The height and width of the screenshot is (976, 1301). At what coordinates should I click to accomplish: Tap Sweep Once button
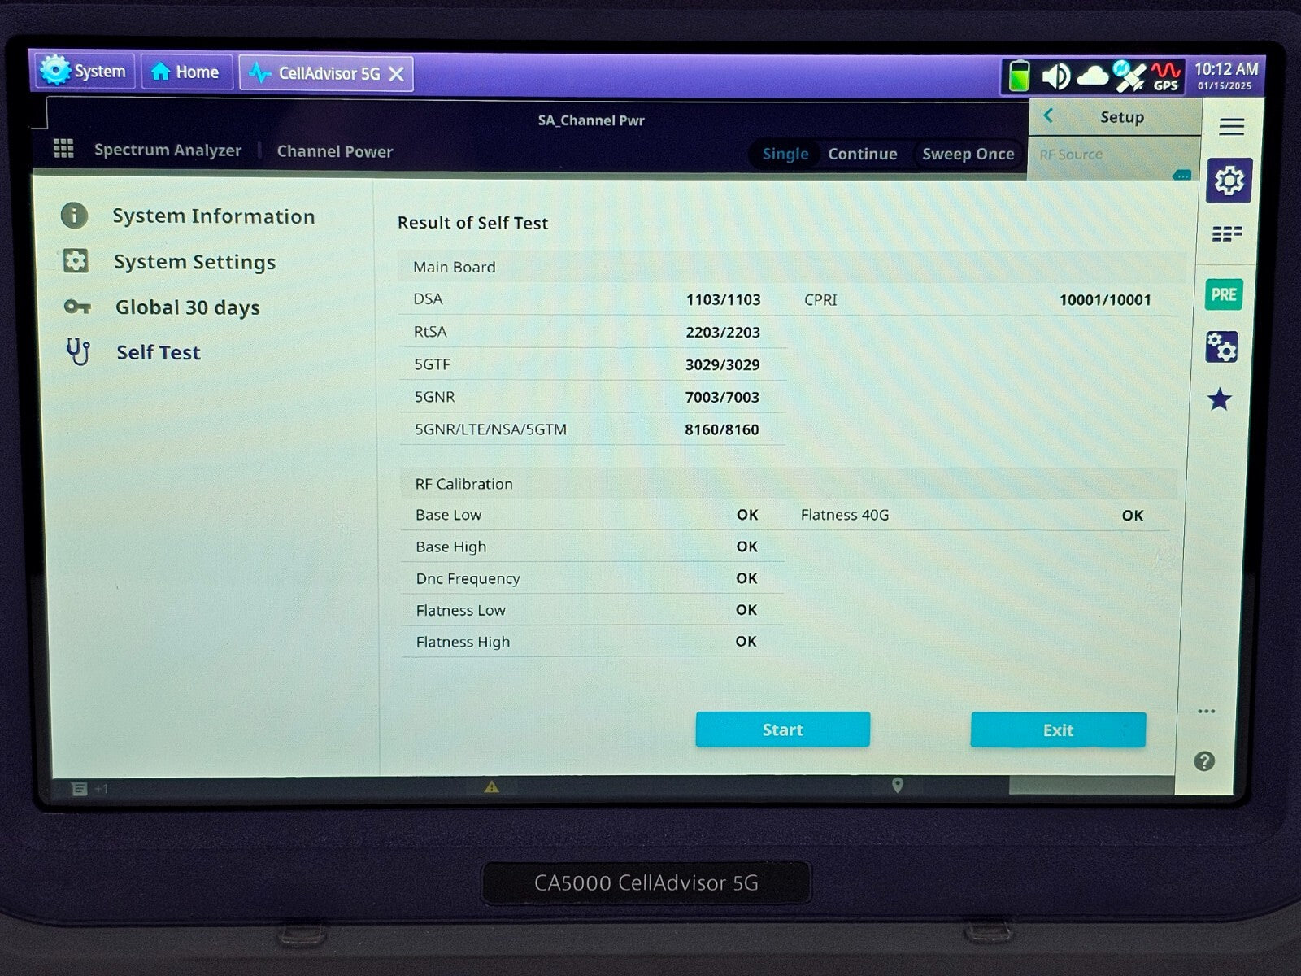(968, 154)
